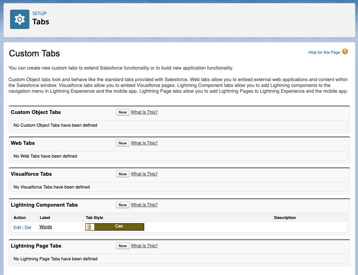Image resolution: width=358 pixels, height=275 pixels.
Task: Create a new Visualforce Tab
Action: (x=123, y=174)
